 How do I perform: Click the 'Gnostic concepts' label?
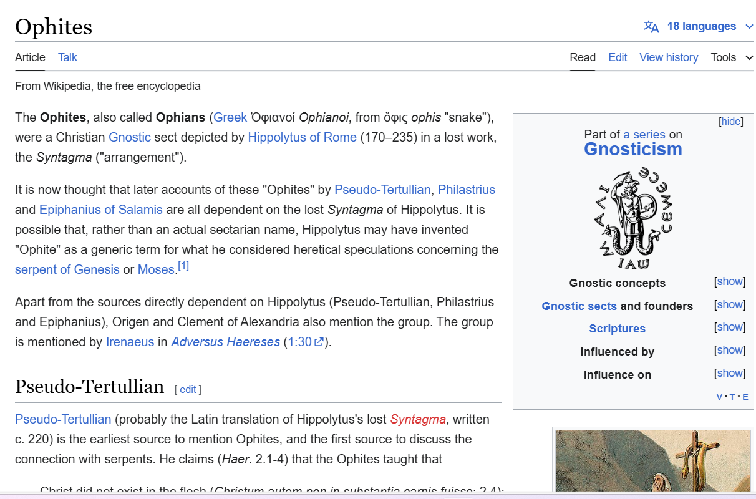click(618, 283)
